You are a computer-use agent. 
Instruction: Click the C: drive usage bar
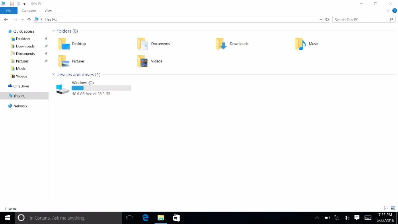point(101,88)
